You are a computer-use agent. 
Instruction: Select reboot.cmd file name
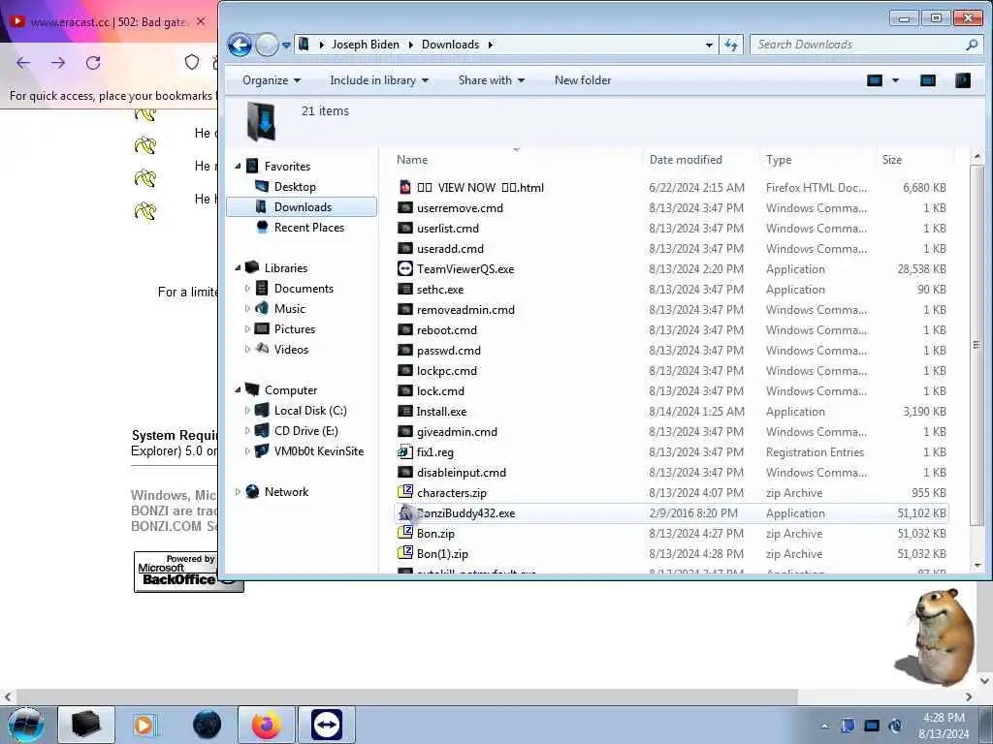pos(447,329)
